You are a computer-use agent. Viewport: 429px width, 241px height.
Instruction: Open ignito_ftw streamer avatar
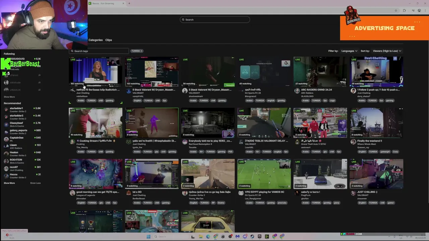128,142
